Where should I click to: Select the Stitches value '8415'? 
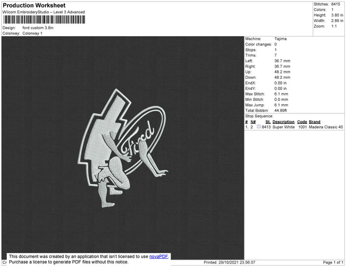point(336,4)
